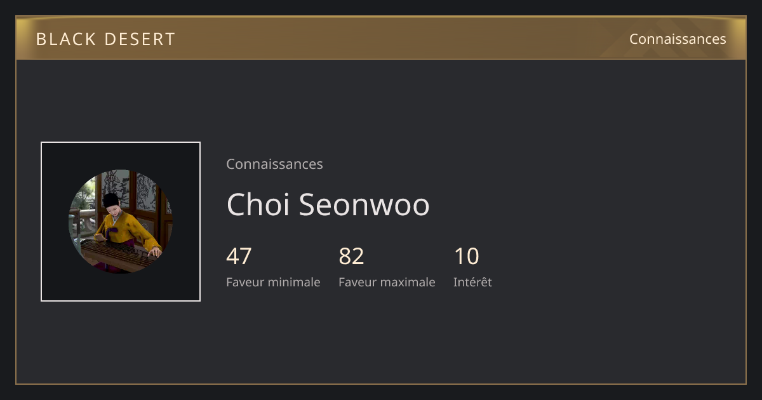This screenshot has width=762, height=400.
Task: Click the BLACK DESERT site title
Action: [105, 39]
